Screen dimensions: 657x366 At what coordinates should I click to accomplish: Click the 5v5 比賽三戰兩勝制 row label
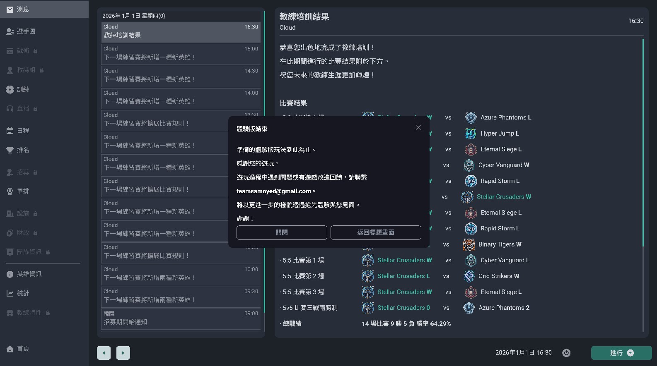[309, 308]
